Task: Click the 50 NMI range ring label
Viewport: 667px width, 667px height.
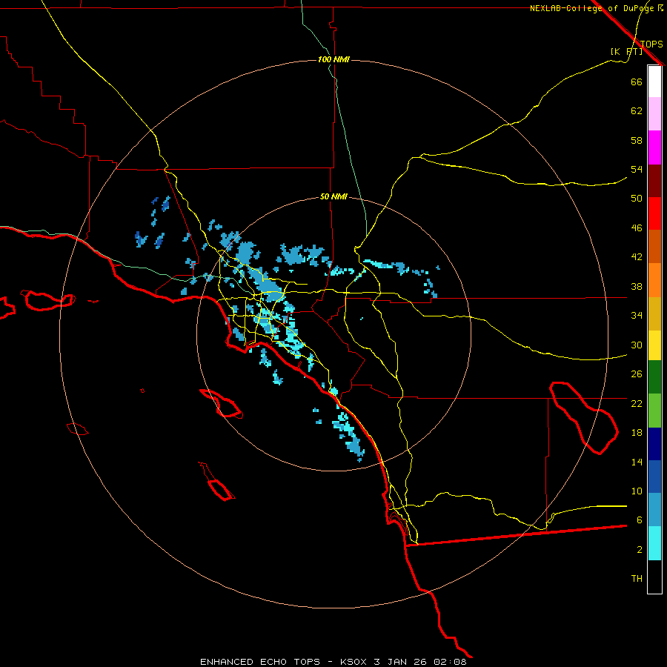Action: click(333, 196)
